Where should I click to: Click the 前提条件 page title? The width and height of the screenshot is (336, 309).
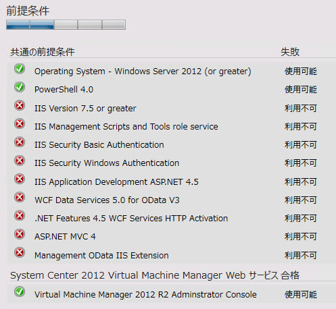(x=28, y=11)
